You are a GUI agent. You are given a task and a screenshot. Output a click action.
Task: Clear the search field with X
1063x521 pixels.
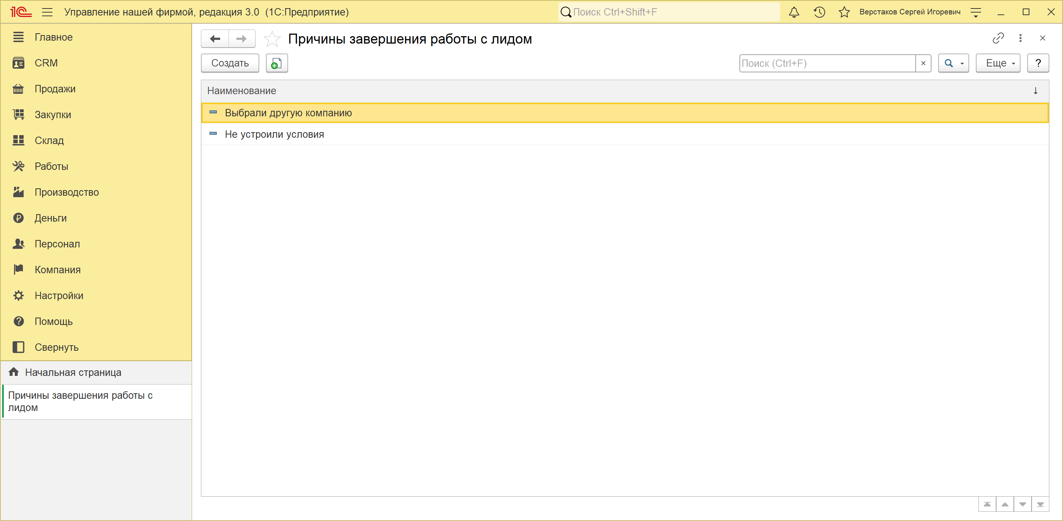923,63
